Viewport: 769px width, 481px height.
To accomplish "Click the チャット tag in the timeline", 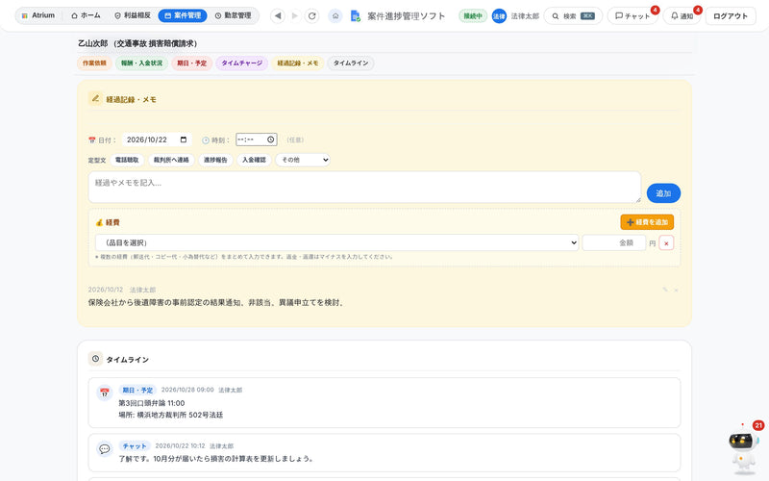I will click(135, 446).
